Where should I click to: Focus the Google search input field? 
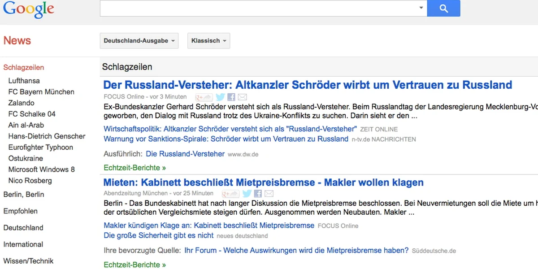coord(258,8)
